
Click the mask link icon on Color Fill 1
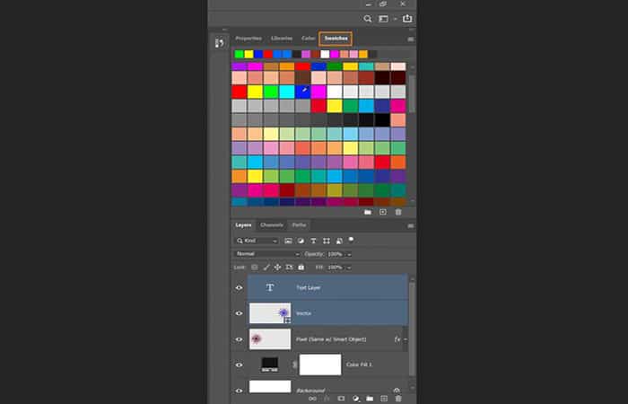[295, 364]
